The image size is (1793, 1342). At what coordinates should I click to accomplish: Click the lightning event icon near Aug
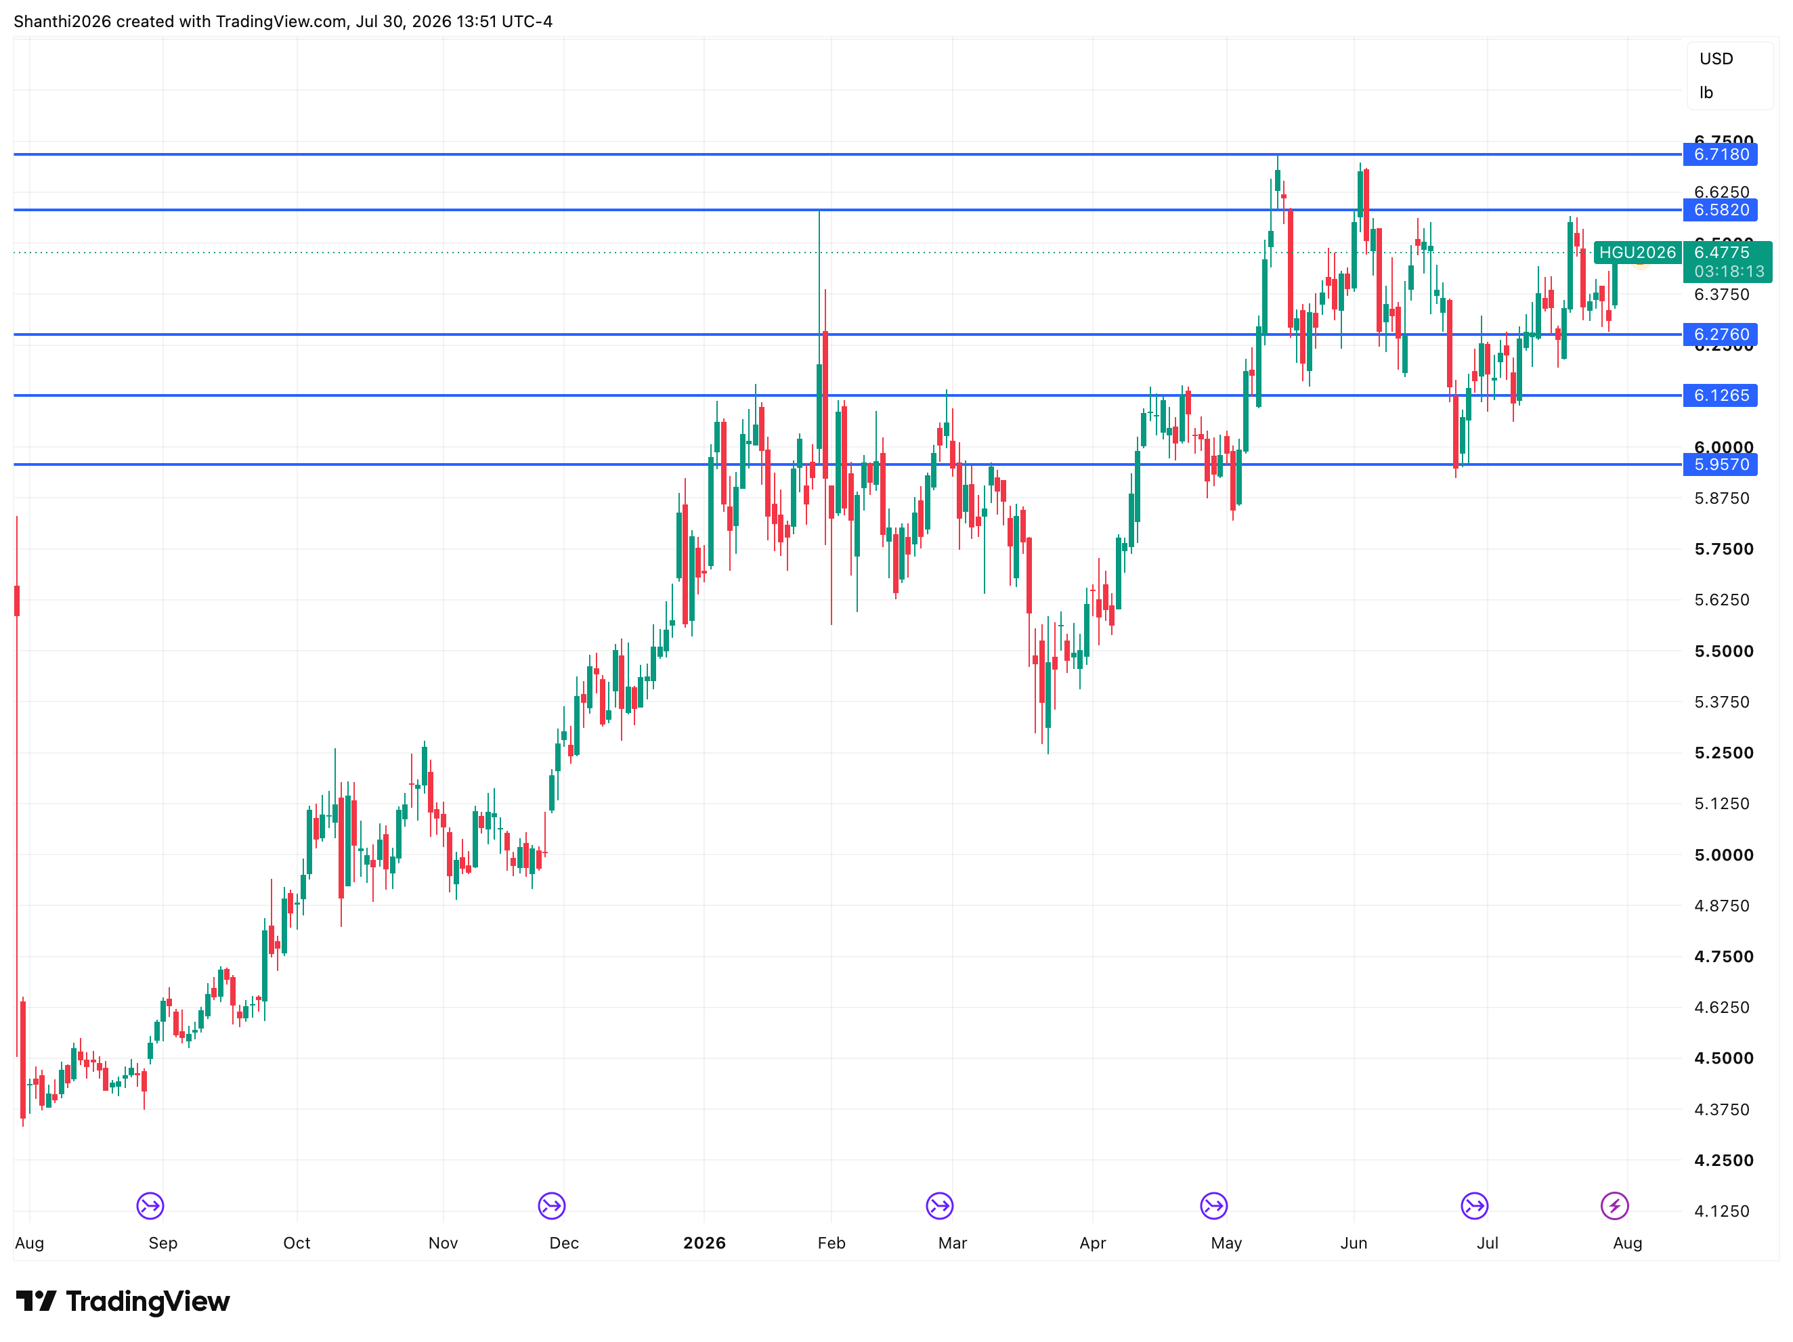(x=1615, y=1206)
